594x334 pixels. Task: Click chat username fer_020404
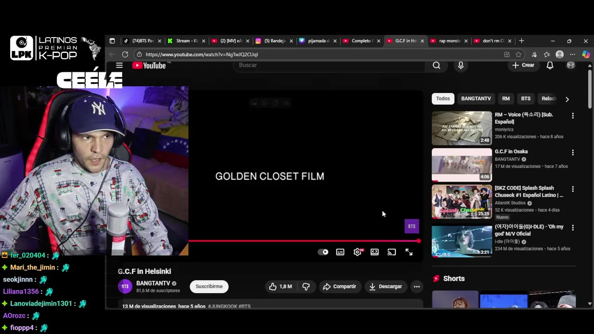tap(28, 256)
